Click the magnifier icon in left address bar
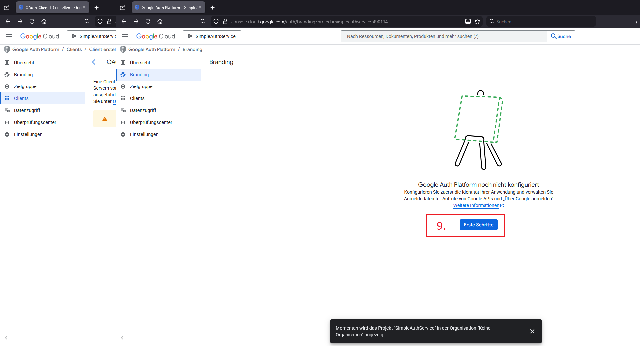This screenshot has height=346, width=640. point(87,21)
